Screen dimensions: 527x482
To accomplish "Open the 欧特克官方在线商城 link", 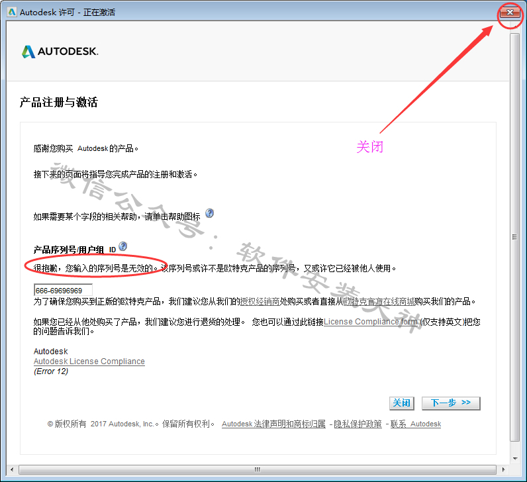I will click(x=379, y=301).
